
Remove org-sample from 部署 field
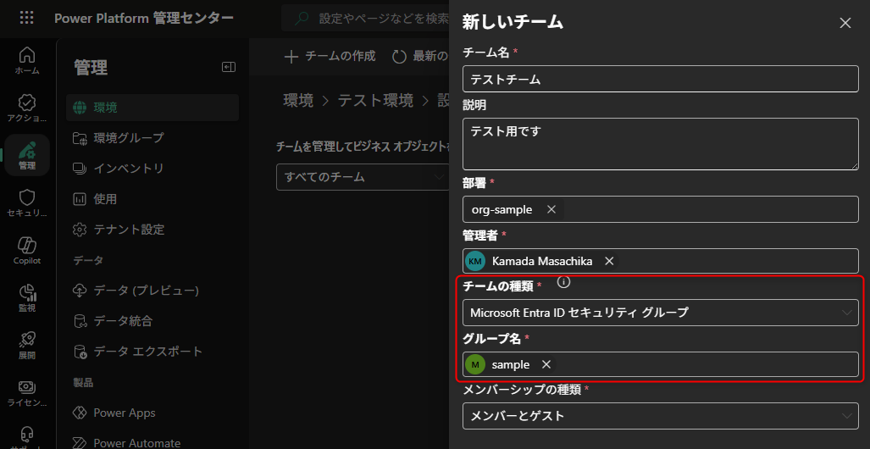[x=551, y=209]
